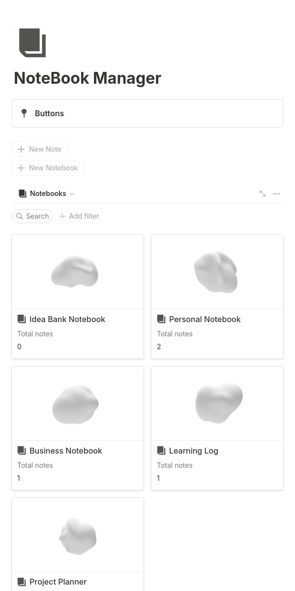The image size is (295, 591).
Task: Click Add filter in the database toolbar
Action: coord(79,216)
